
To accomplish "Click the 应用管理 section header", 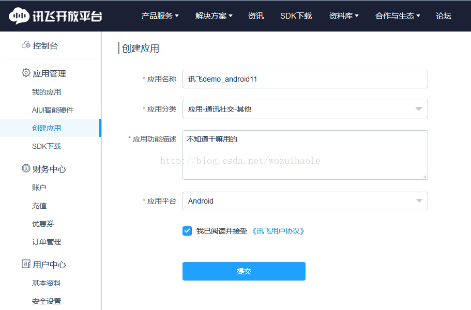I will coord(49,73).
